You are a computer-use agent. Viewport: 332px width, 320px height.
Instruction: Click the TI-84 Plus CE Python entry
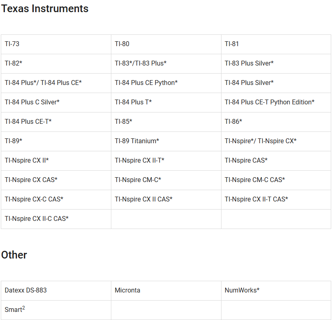[x=146, y=83]
